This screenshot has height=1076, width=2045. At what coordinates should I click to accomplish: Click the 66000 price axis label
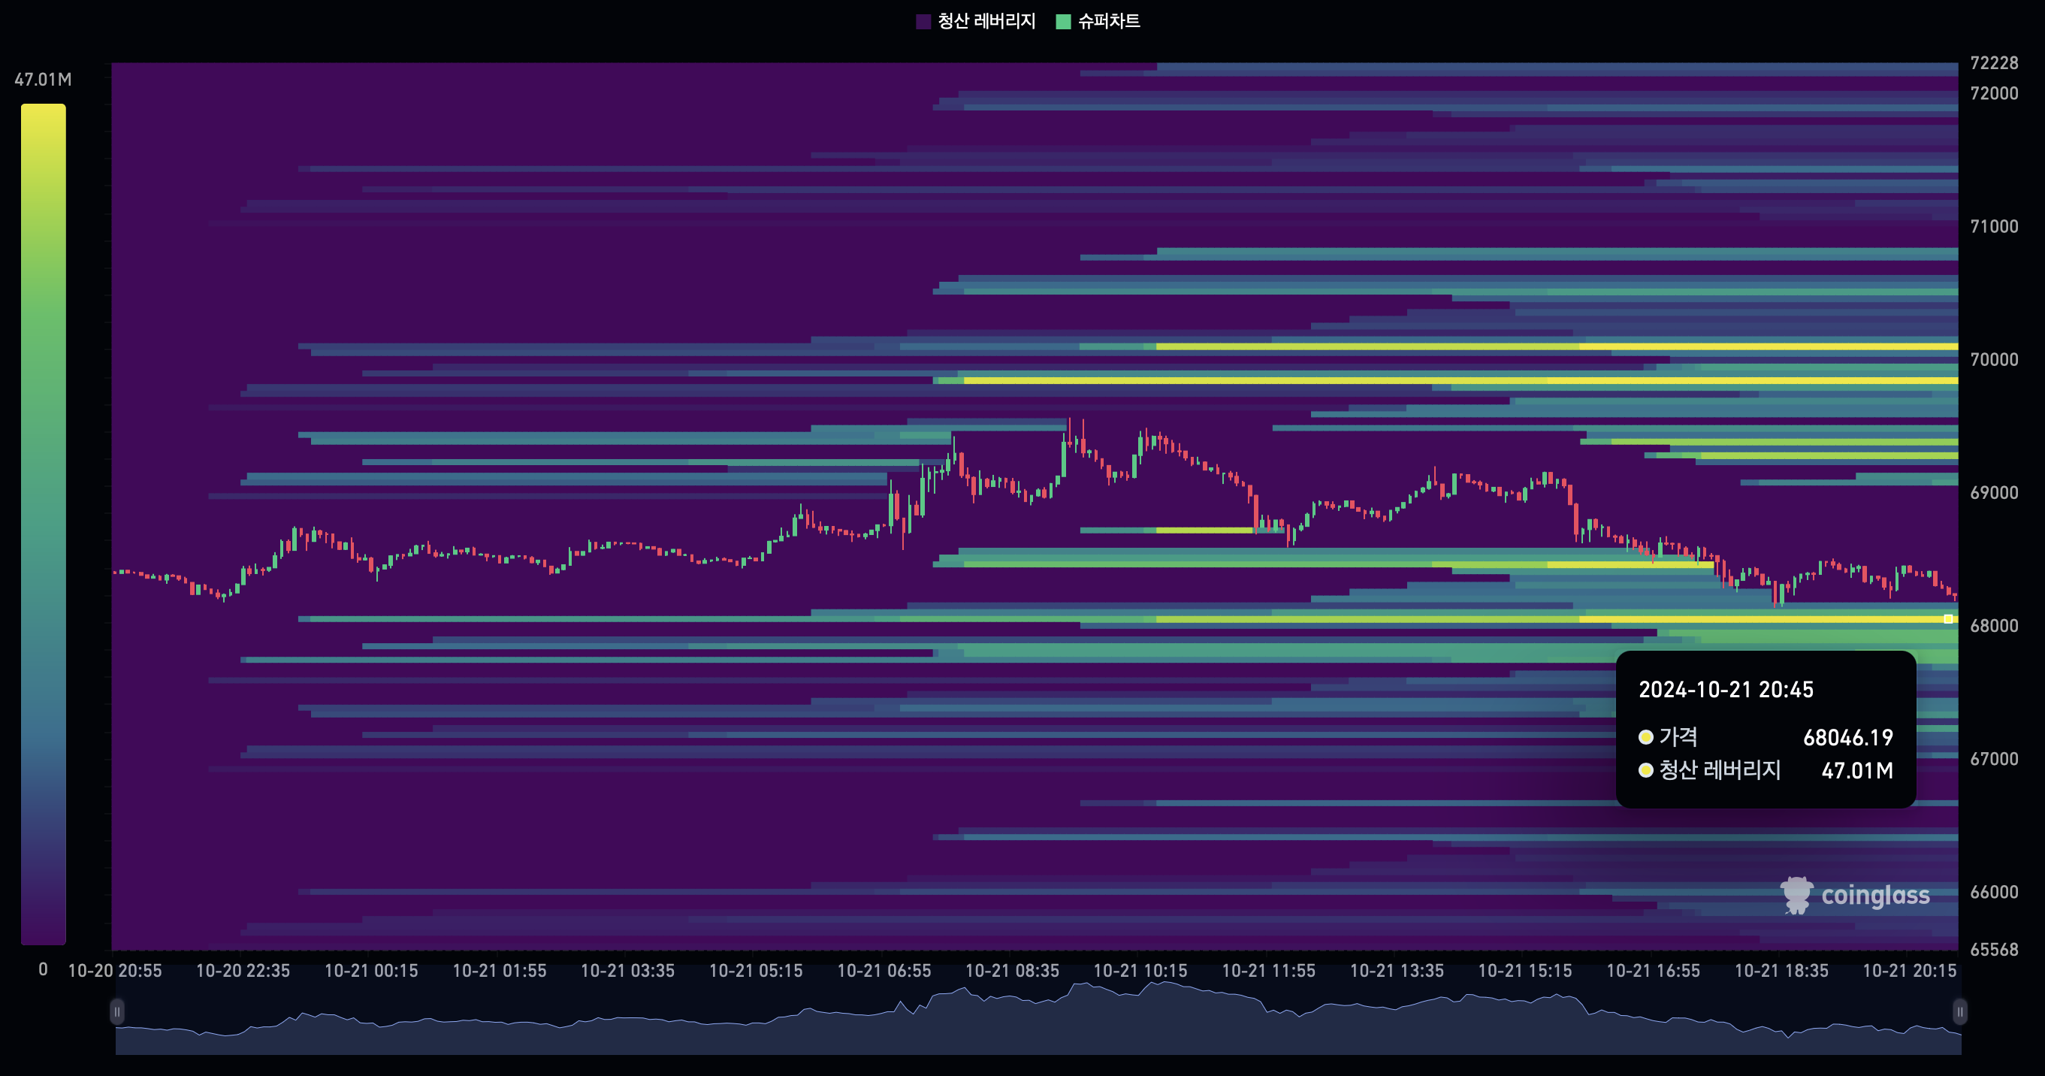1994,892
